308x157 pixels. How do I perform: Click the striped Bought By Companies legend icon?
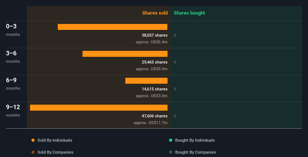[171, 153]
